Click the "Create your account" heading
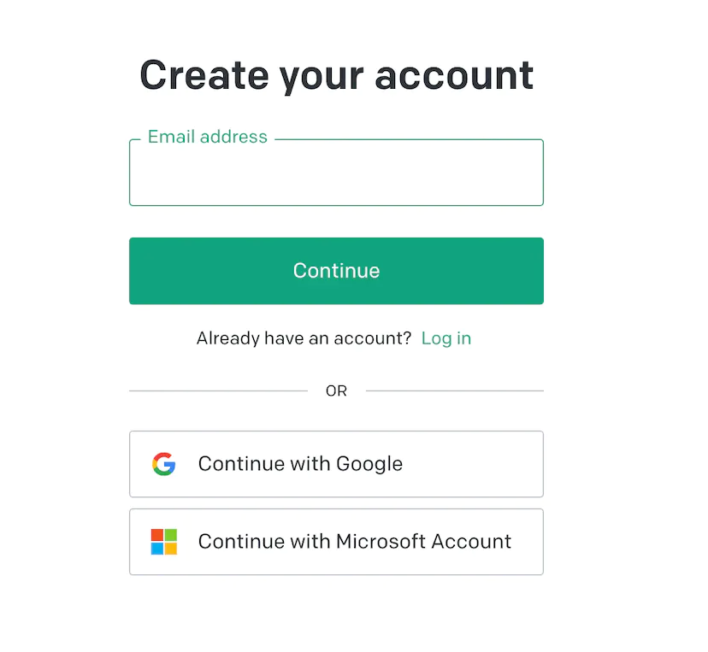This screenshot has height=652, width=708. [336, 75]
